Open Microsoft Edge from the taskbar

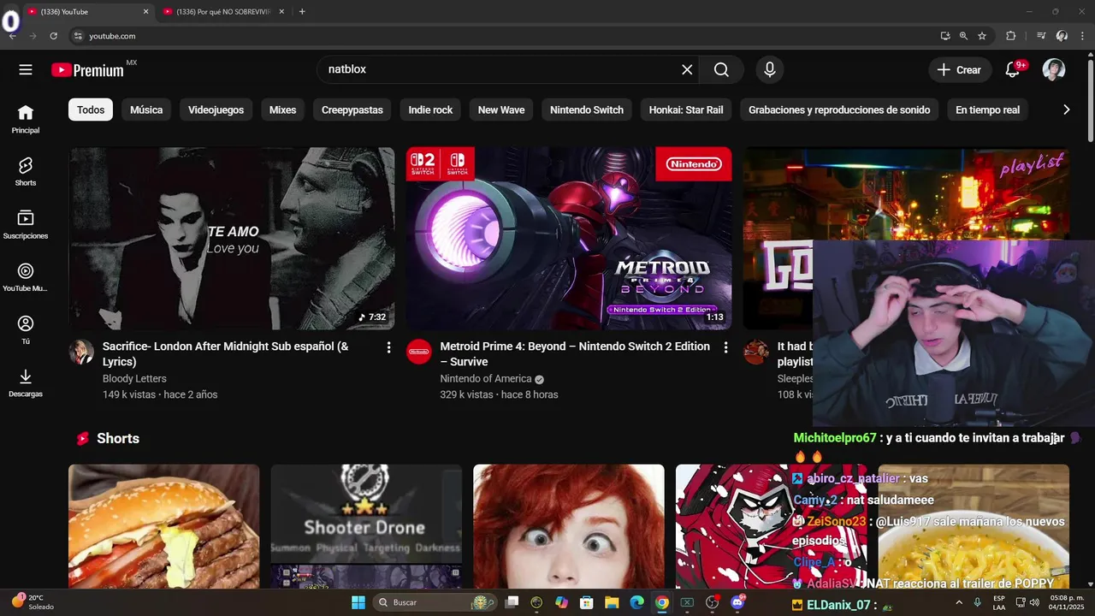coord(636,602)
